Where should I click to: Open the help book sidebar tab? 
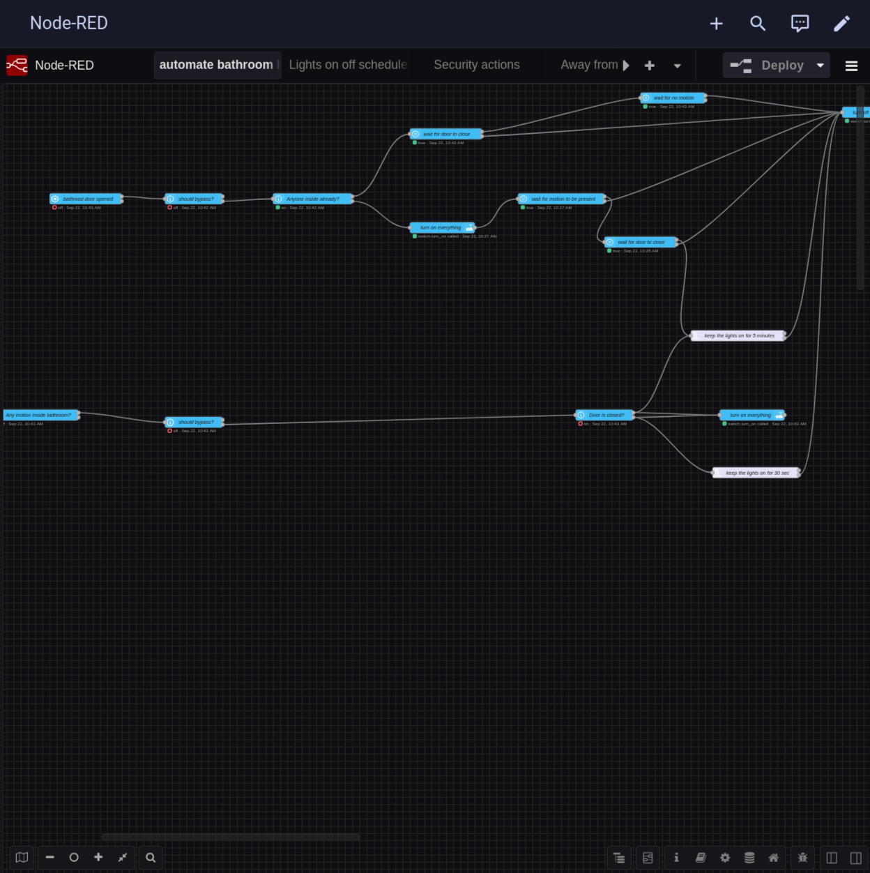(701, 858)
